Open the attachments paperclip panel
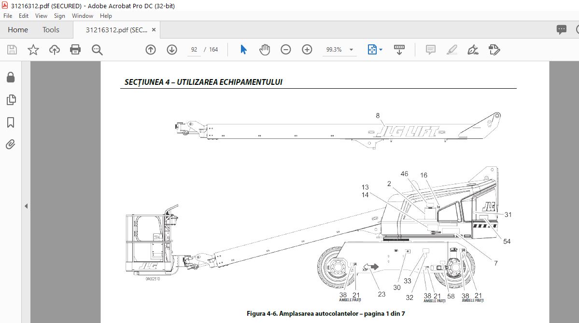 [10, 144]
